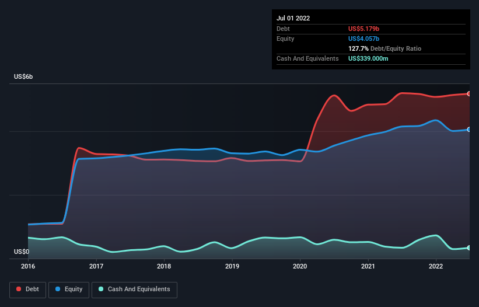Click the 2022 x-axis label
Screen dimensions: 479x307
point(436,266)
